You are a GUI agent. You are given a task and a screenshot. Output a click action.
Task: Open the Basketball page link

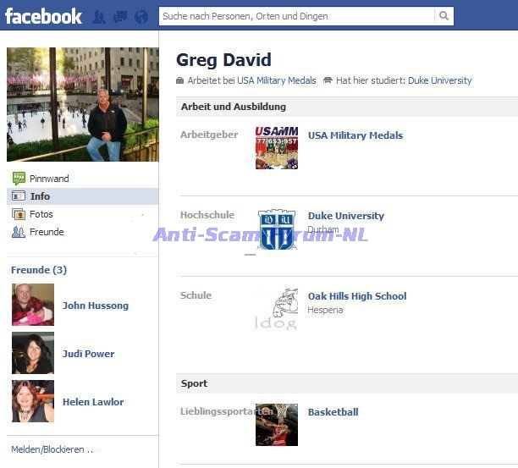(x=333, y=412)
